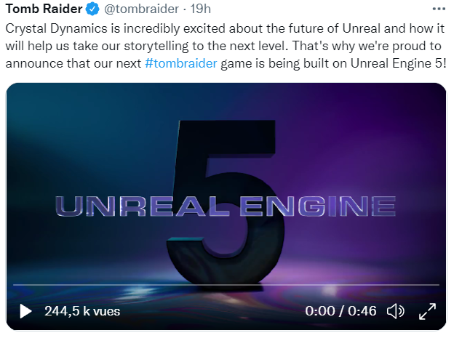This screenshot has width=454, height=338.
Task: Click the video progress bar
Action: click(x=226, y=284)
